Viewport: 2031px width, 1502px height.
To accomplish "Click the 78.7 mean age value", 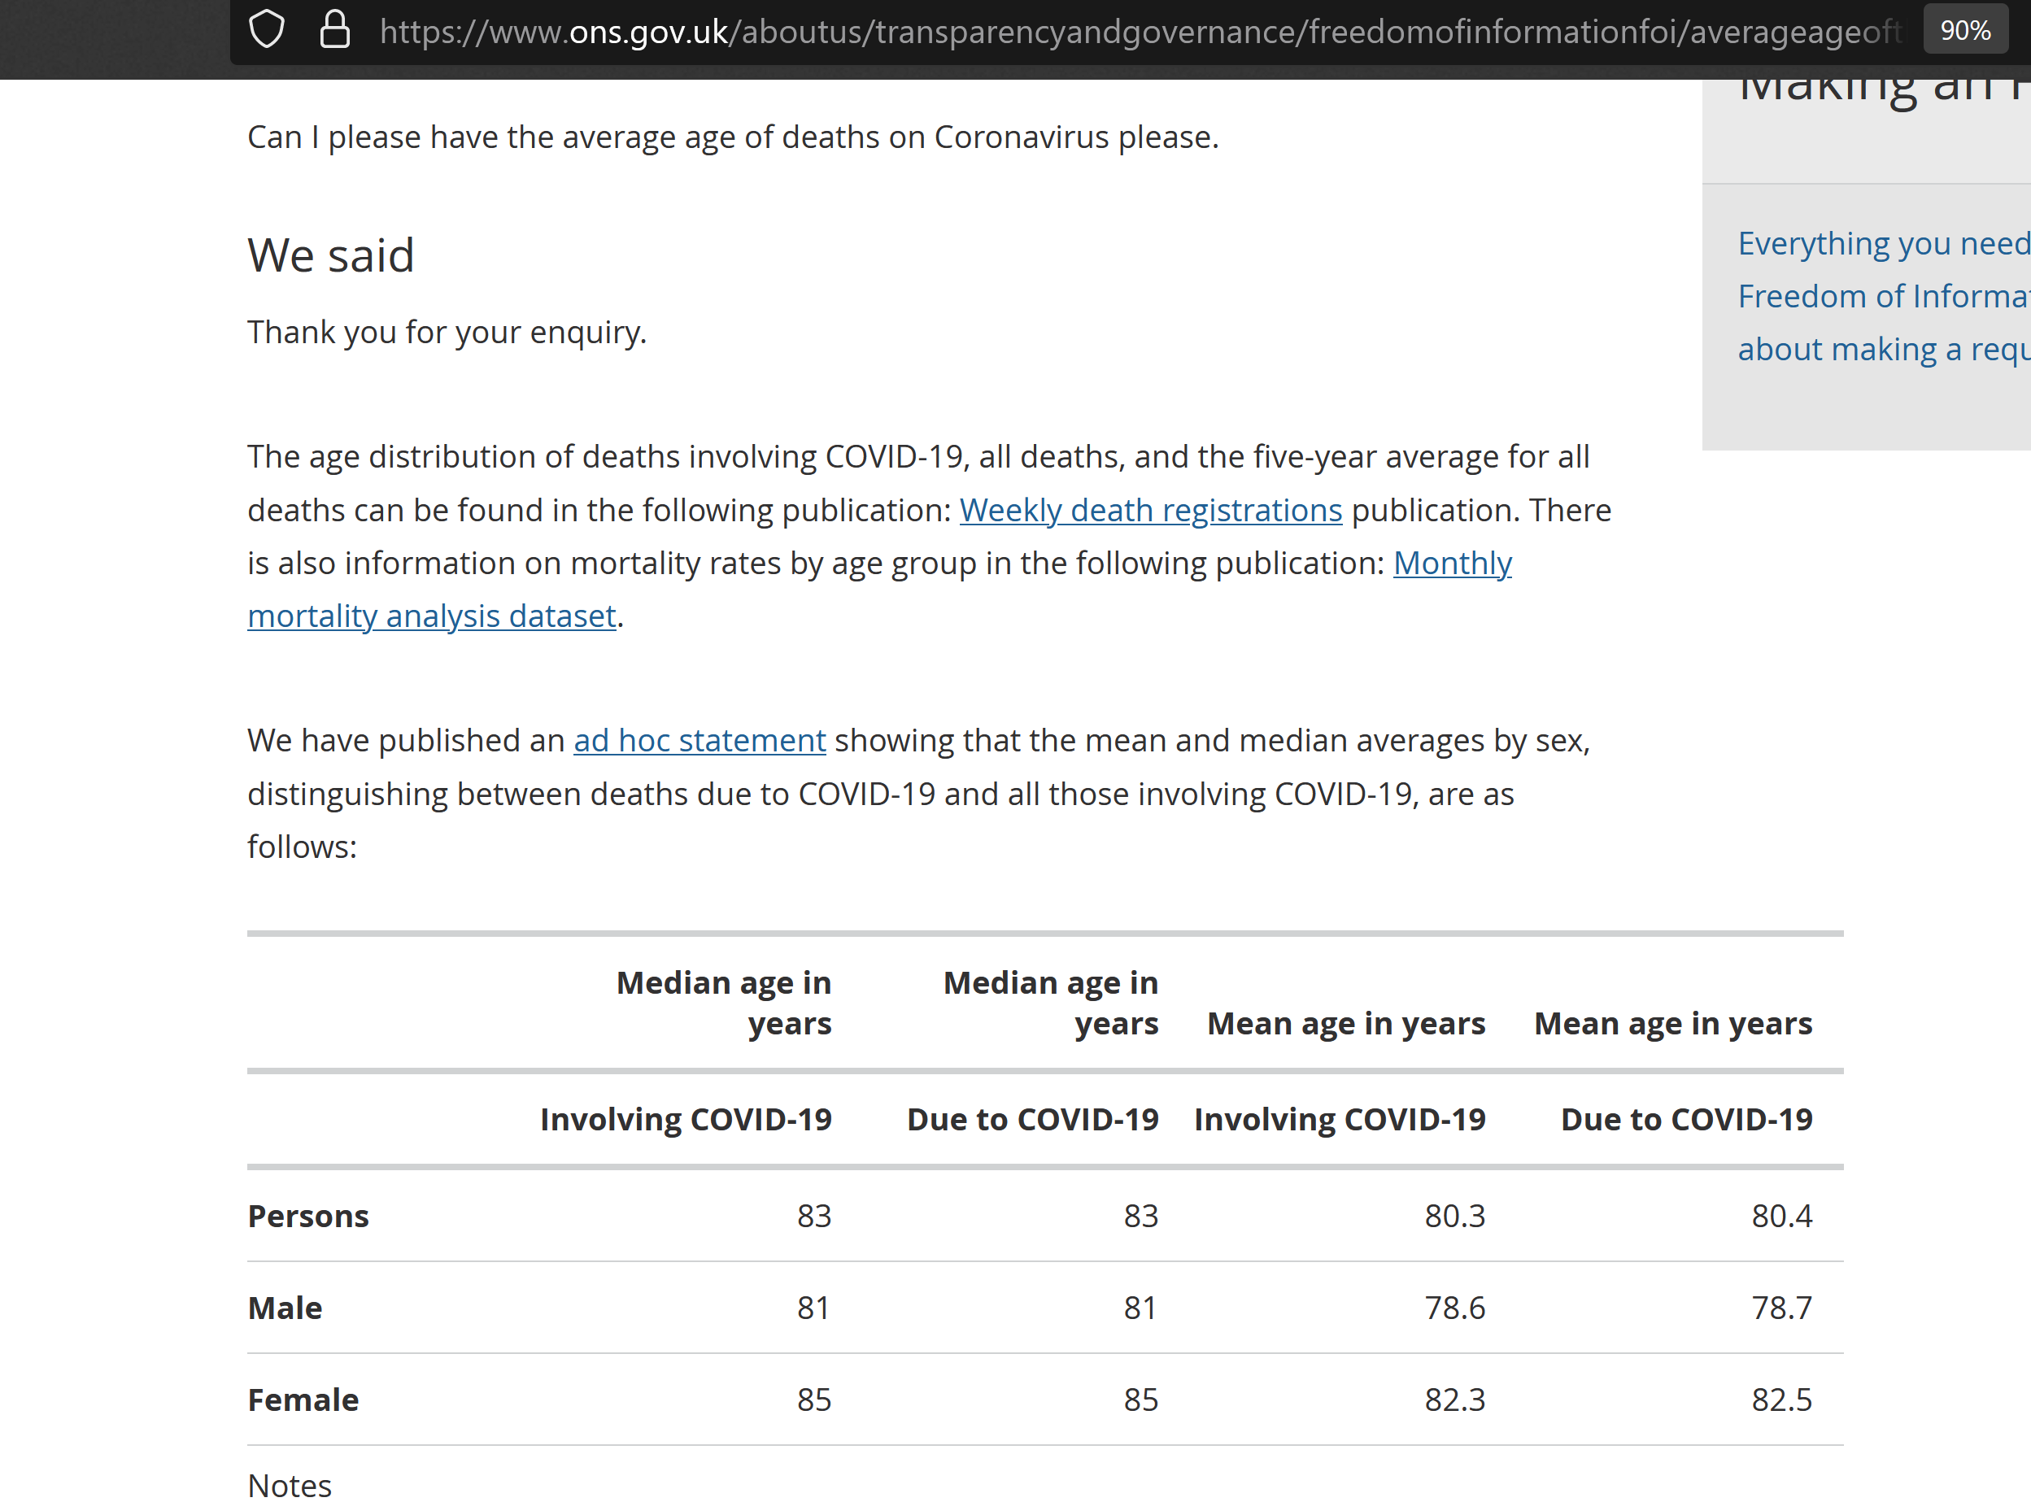I will click(1781, 1308).
